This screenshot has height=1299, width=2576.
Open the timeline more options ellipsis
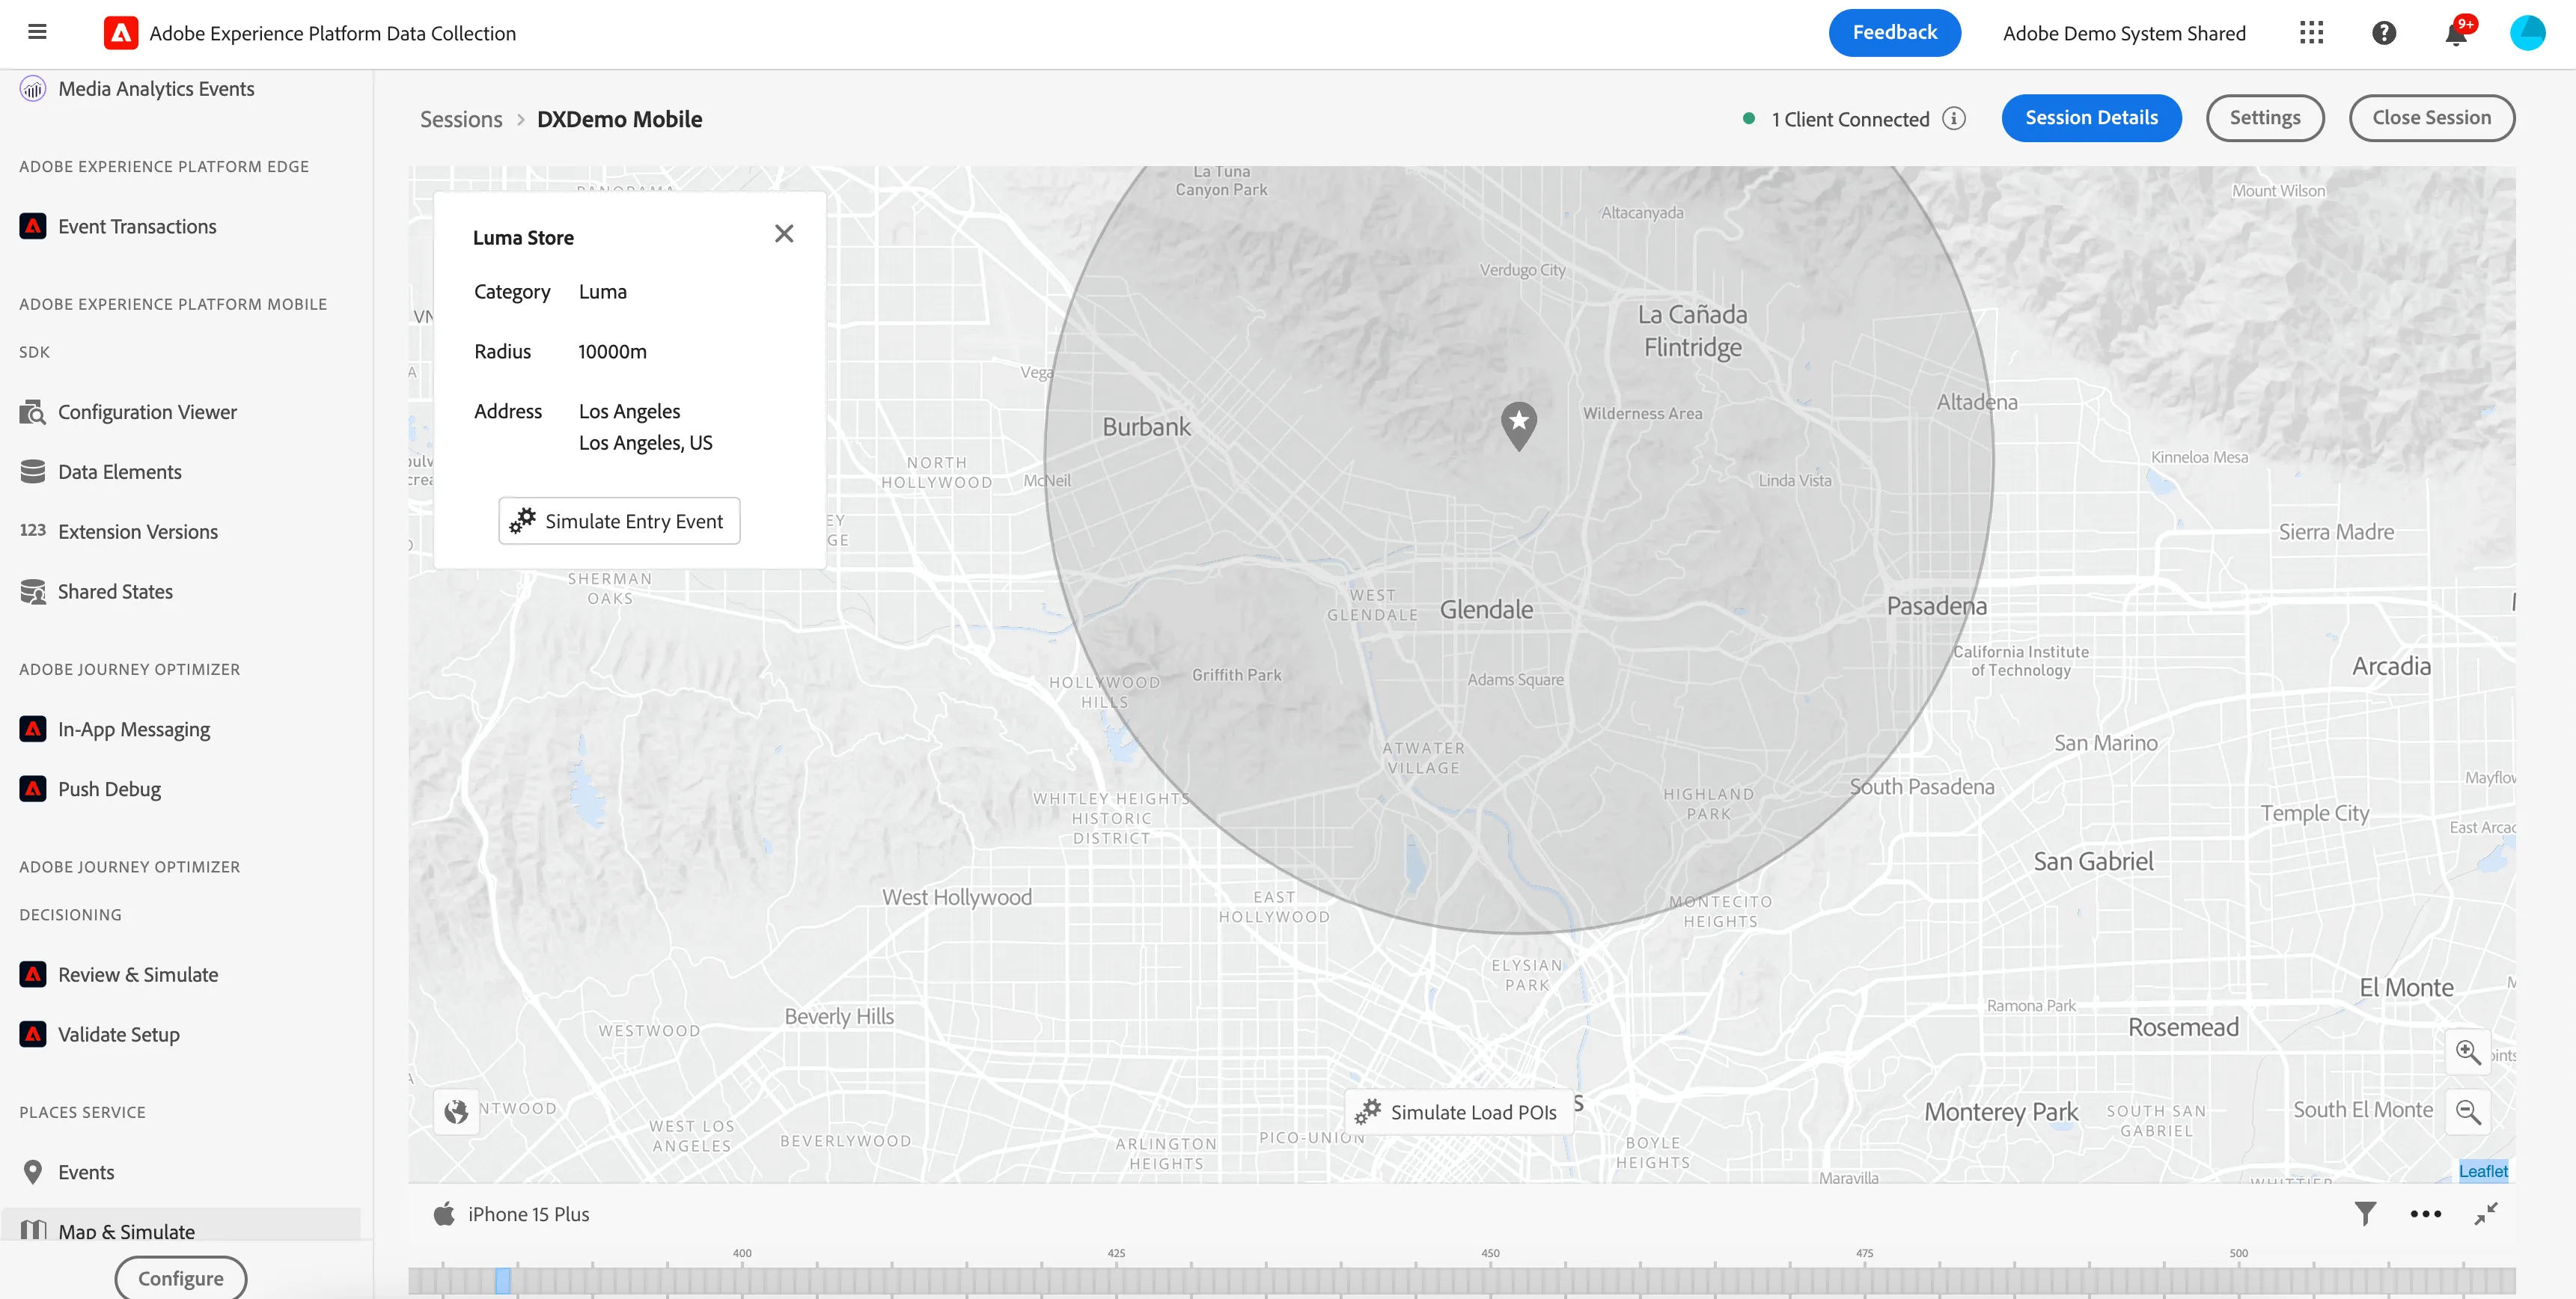coord(2425,1214)
